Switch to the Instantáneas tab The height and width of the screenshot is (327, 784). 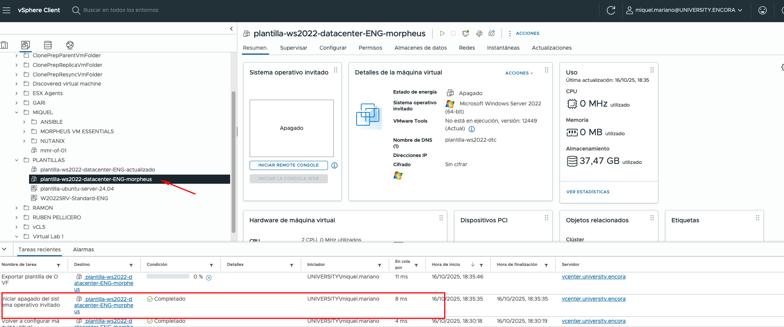[503, 48]
